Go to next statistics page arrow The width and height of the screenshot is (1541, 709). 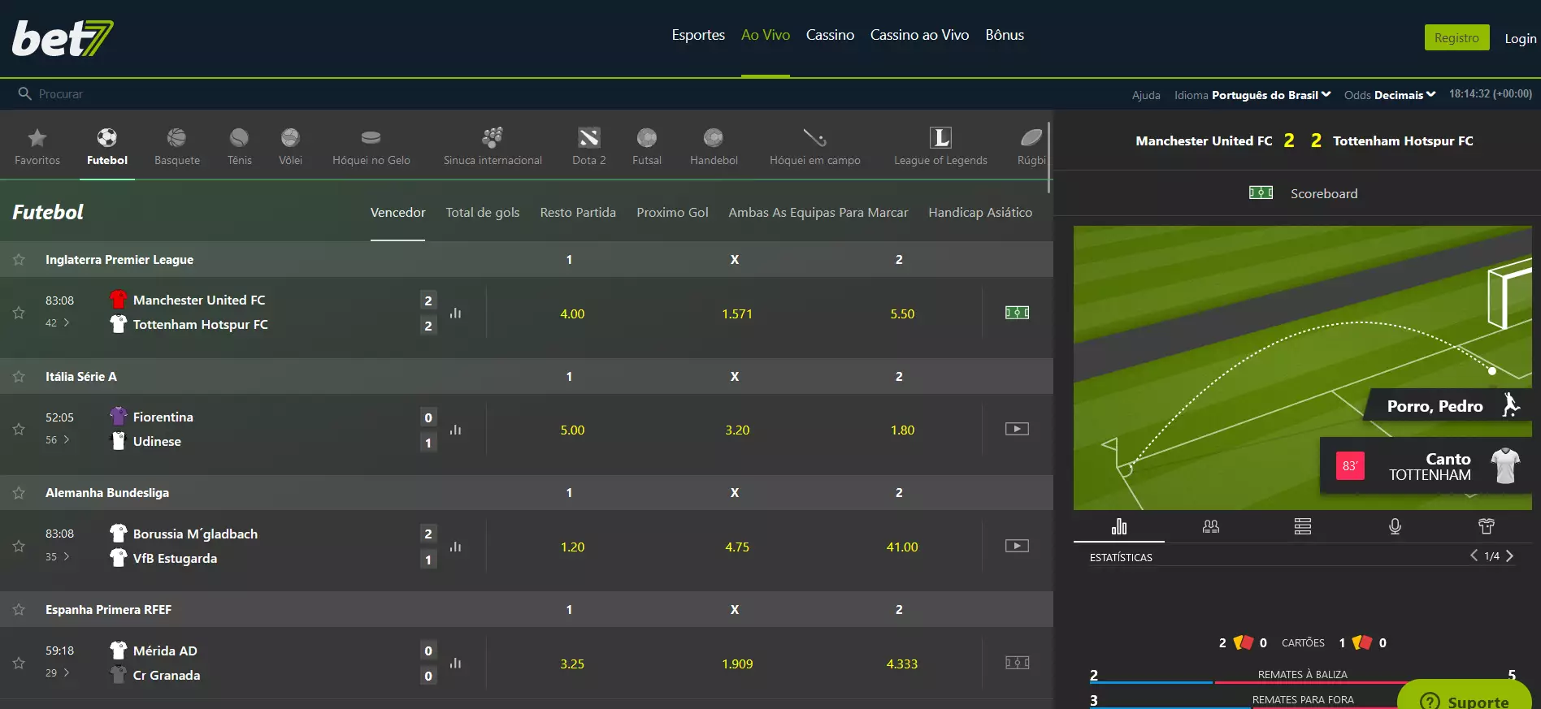pyautogui.click(x=1509, y=556)
